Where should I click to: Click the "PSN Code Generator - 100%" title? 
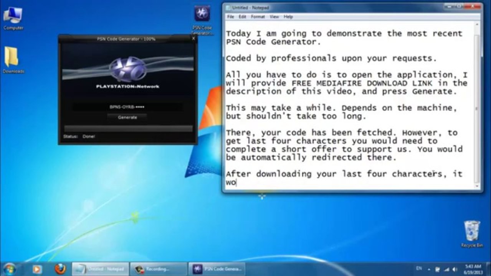tap(126, 39)
